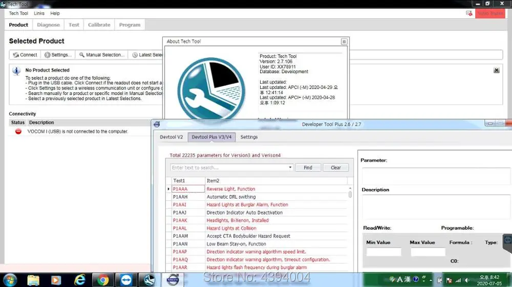The height and width of the screenshot is (287, 512).
Task: Open Settings in Selected Product toolbar
Action: click(58, 55)
